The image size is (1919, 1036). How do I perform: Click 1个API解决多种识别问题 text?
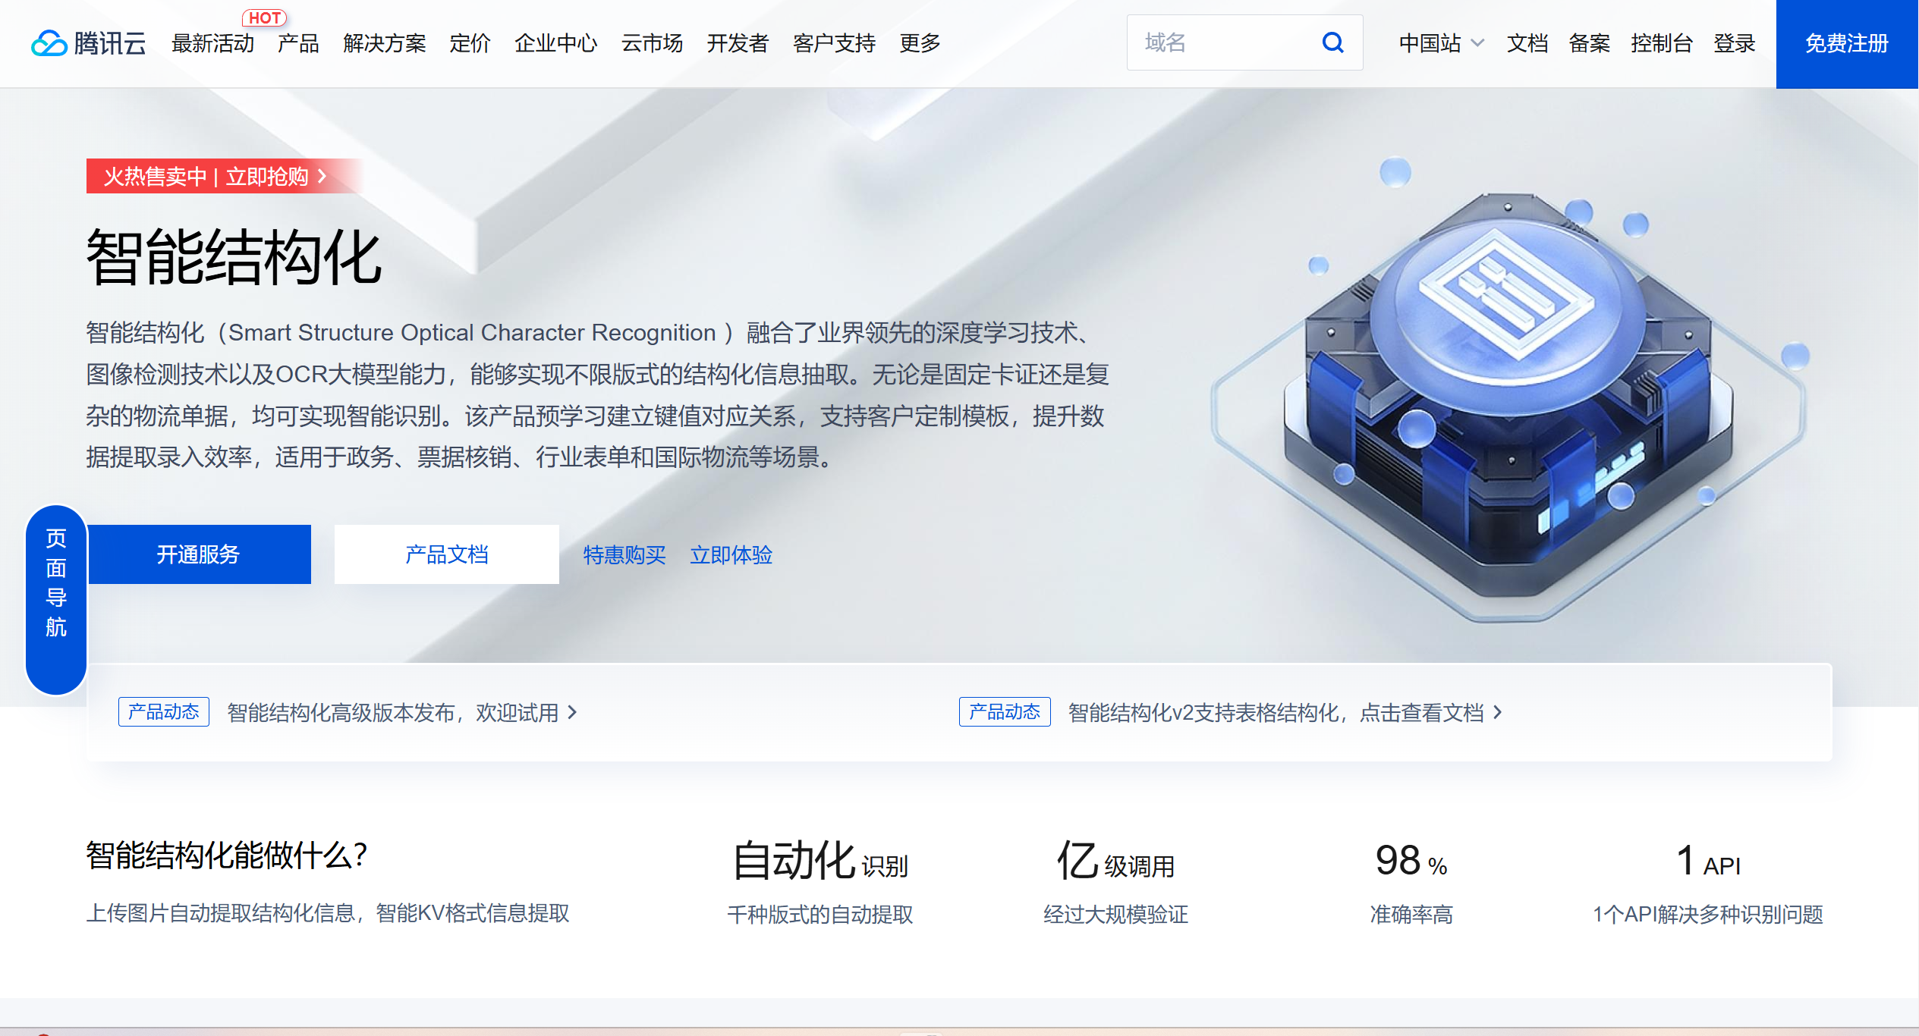point(1707,914)
